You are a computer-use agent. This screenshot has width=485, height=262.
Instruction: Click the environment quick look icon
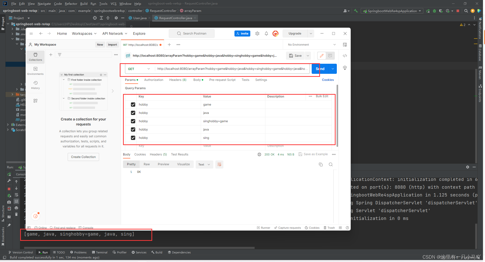click(345, 45)
